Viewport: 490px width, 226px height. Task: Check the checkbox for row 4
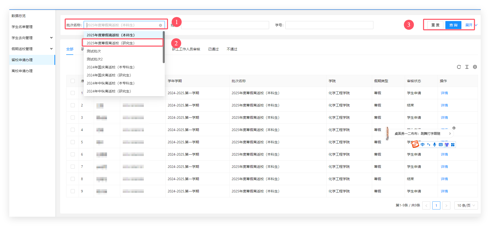click(x=73, y=130)
